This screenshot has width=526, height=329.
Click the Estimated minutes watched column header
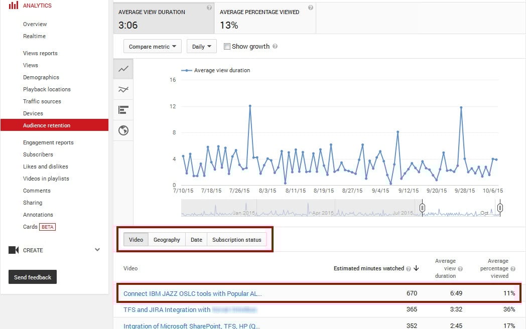pyautogui.click(x=369, y=268)
